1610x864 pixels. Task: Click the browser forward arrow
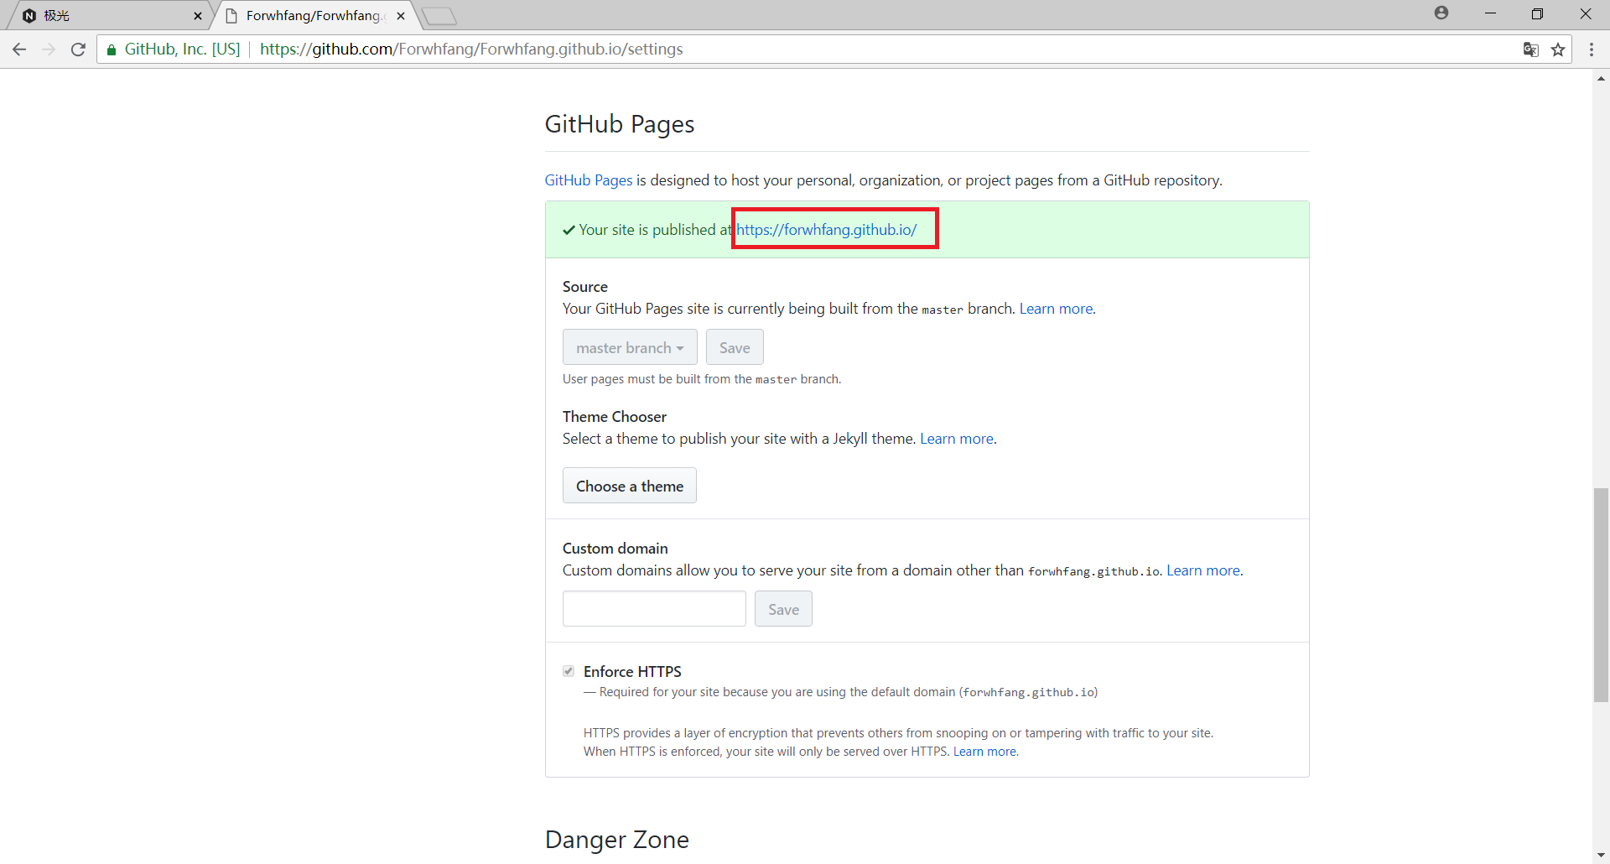tap(49, 49)
